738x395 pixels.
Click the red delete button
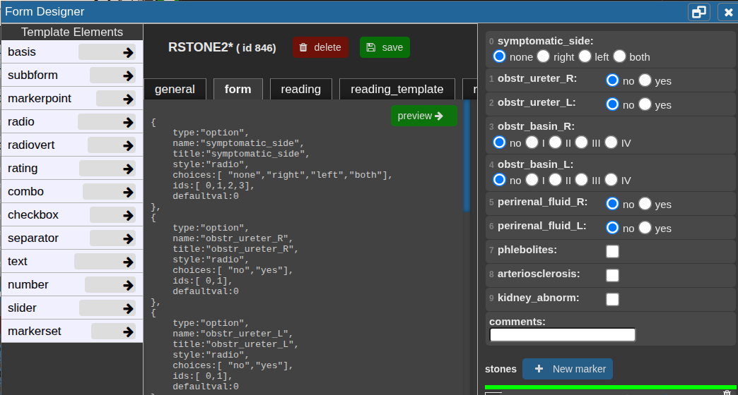pyautogui.click(x=320, y=47)
